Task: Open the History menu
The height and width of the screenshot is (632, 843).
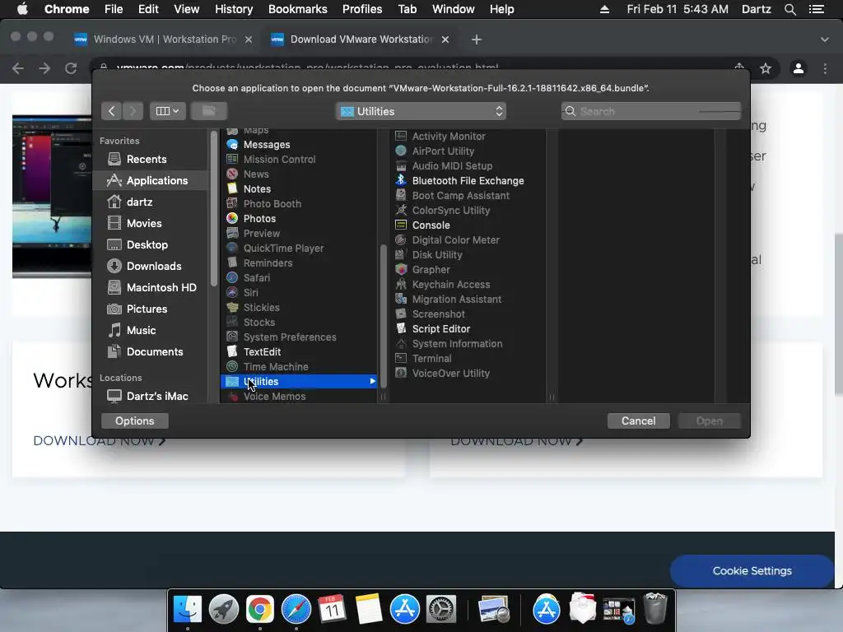Action: (233, 9)
